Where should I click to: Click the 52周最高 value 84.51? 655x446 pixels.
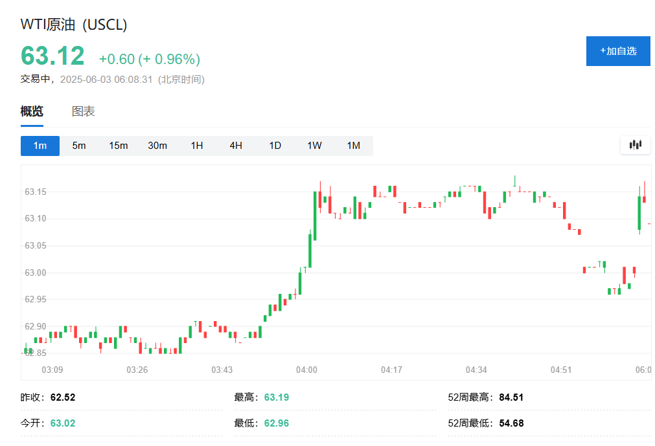coord(511,397)
